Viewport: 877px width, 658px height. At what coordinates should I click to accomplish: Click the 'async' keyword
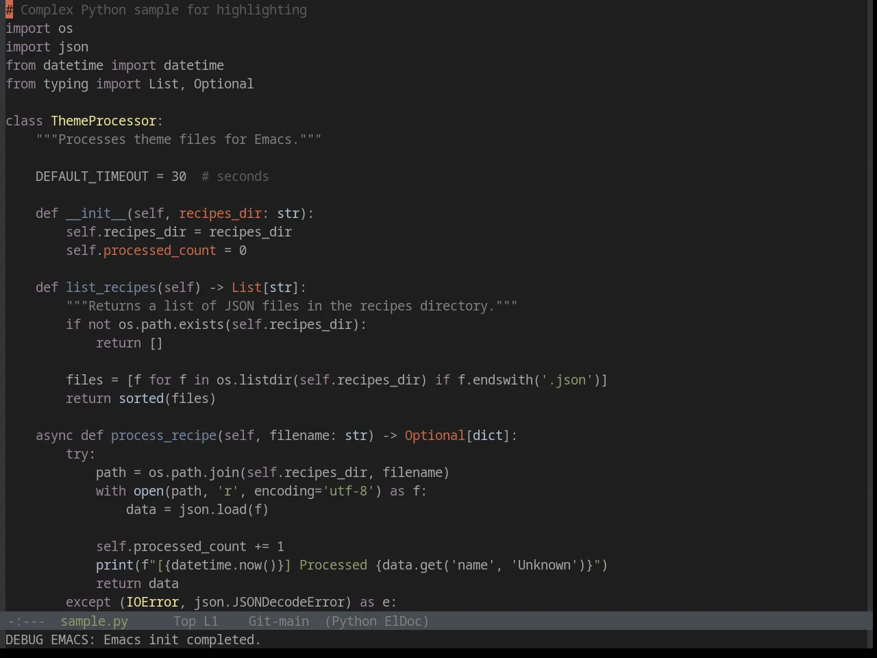point(54,435)
